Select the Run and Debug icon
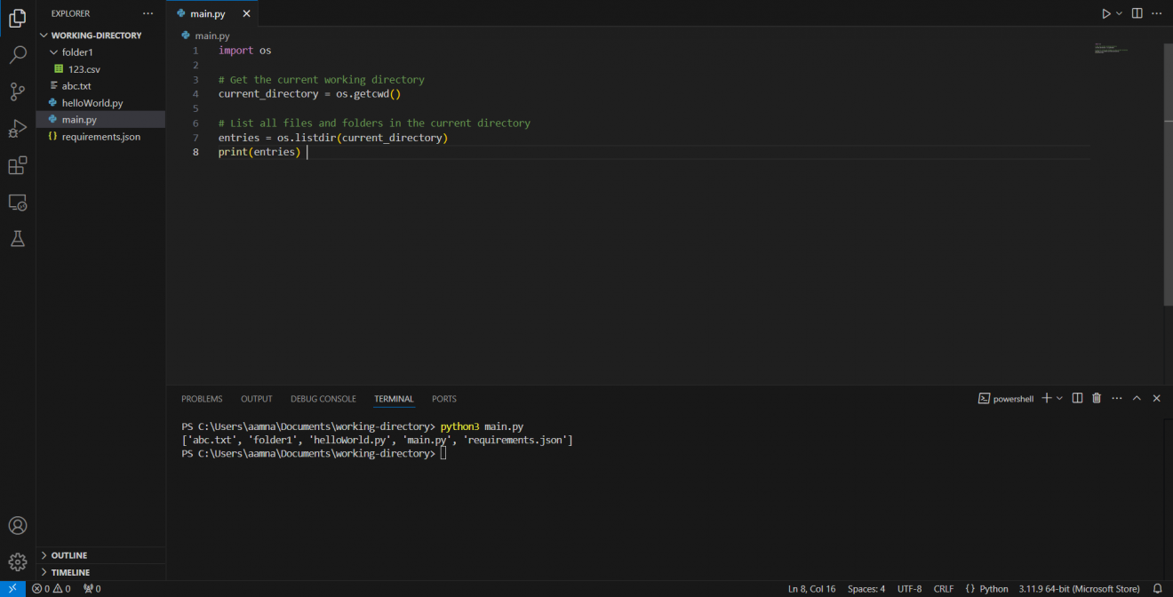 pyautogui.click(x=18, y=128)
